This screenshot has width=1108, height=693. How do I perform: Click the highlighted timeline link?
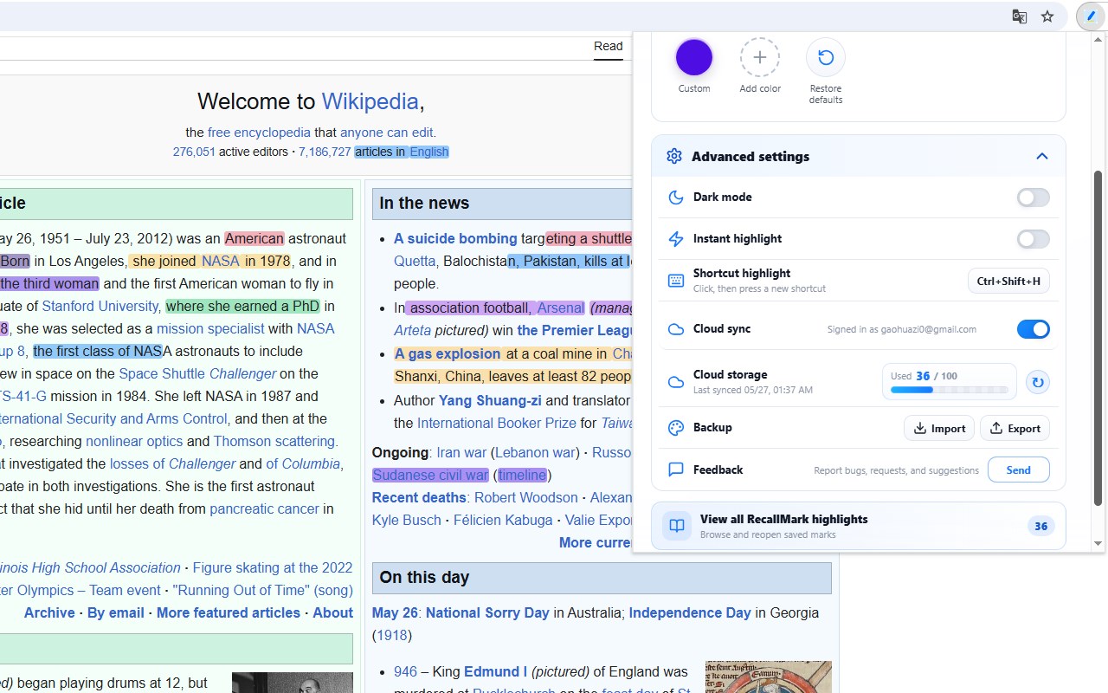(x=522, y=475)
